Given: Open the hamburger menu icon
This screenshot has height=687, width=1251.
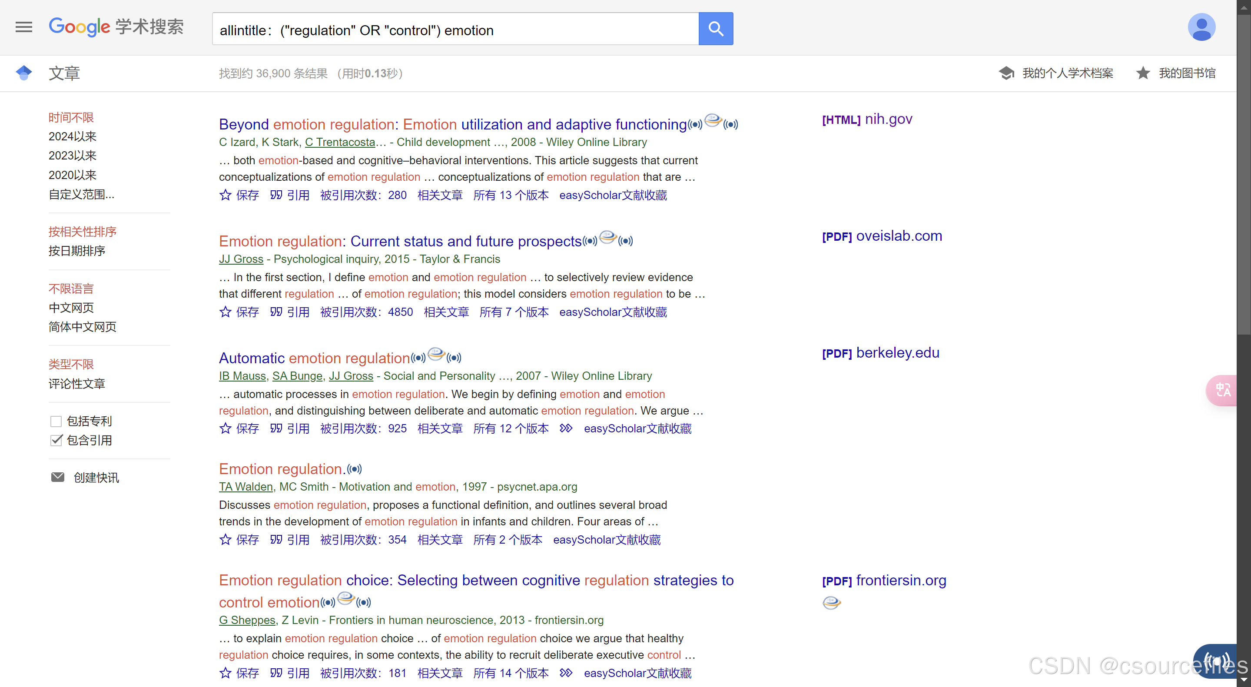Looking at the screenshot, I should click(x=23, y=27).
